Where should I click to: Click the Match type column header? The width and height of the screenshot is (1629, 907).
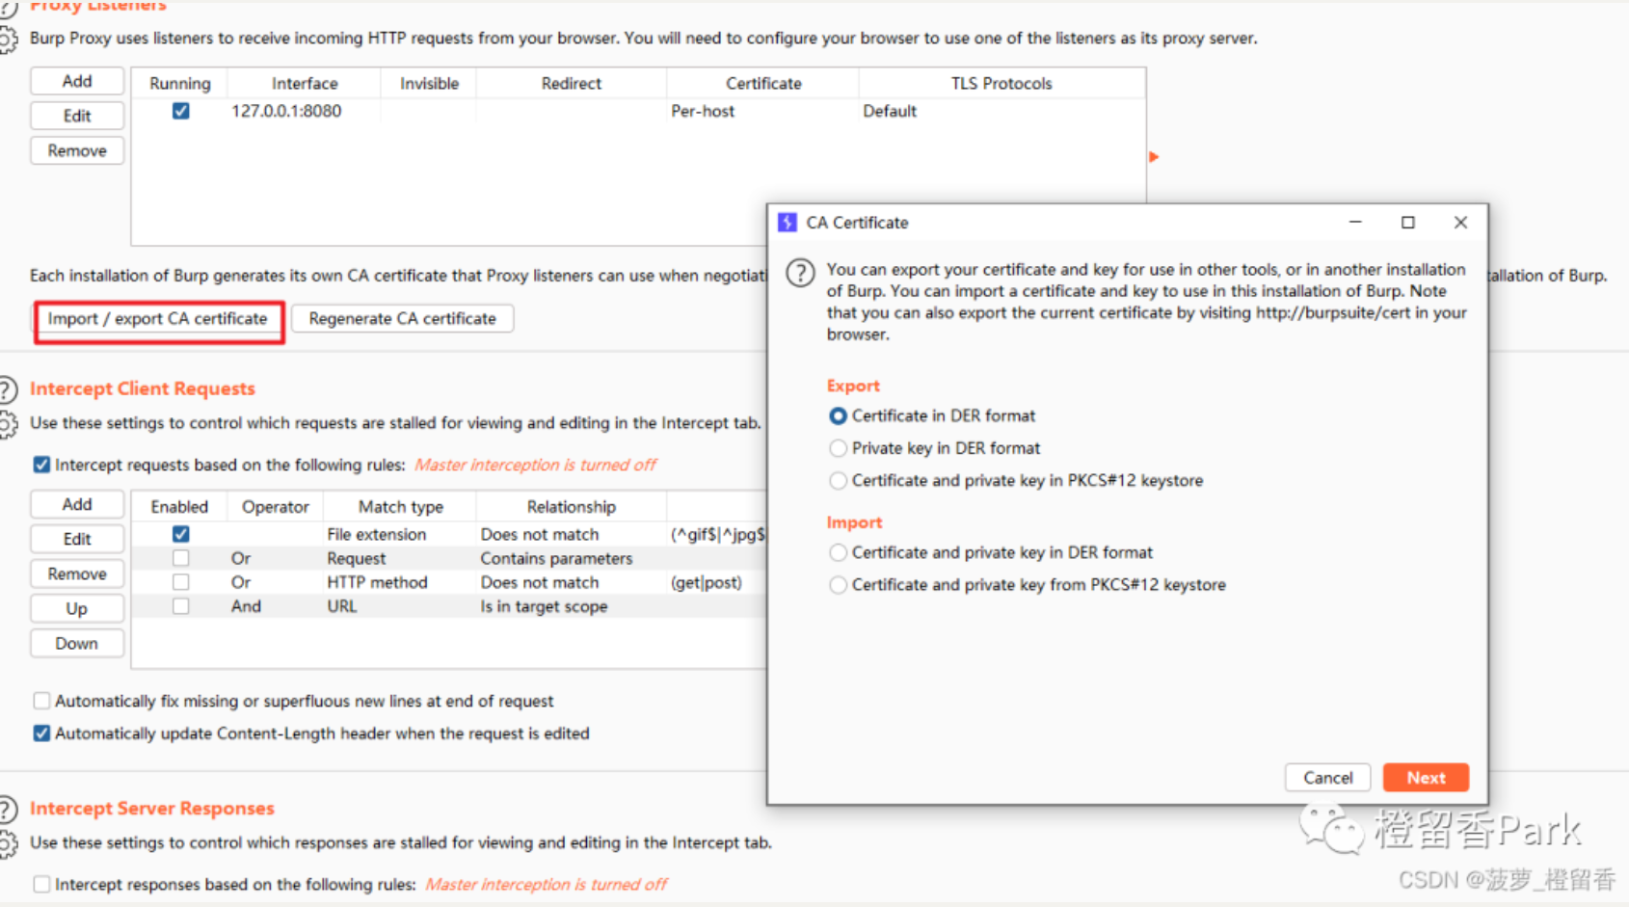400,507
